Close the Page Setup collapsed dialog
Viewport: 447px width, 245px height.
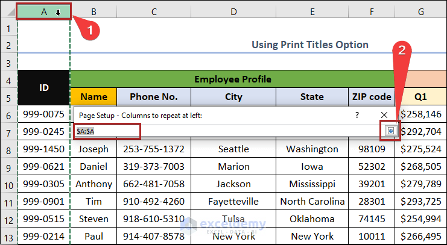click(384, 114)
